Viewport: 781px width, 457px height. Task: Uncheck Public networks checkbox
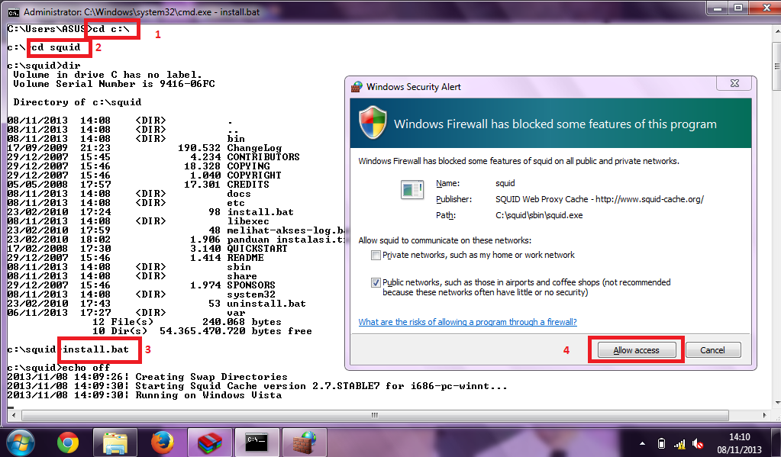(x=376, y=283)
